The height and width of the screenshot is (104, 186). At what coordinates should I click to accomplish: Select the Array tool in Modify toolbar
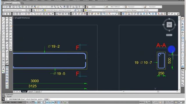183,30
